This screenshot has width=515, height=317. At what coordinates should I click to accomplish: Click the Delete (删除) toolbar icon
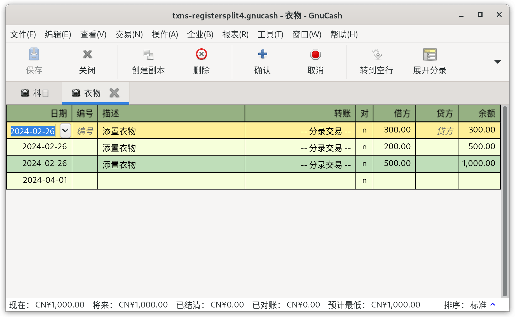click(x=201, y=54)
